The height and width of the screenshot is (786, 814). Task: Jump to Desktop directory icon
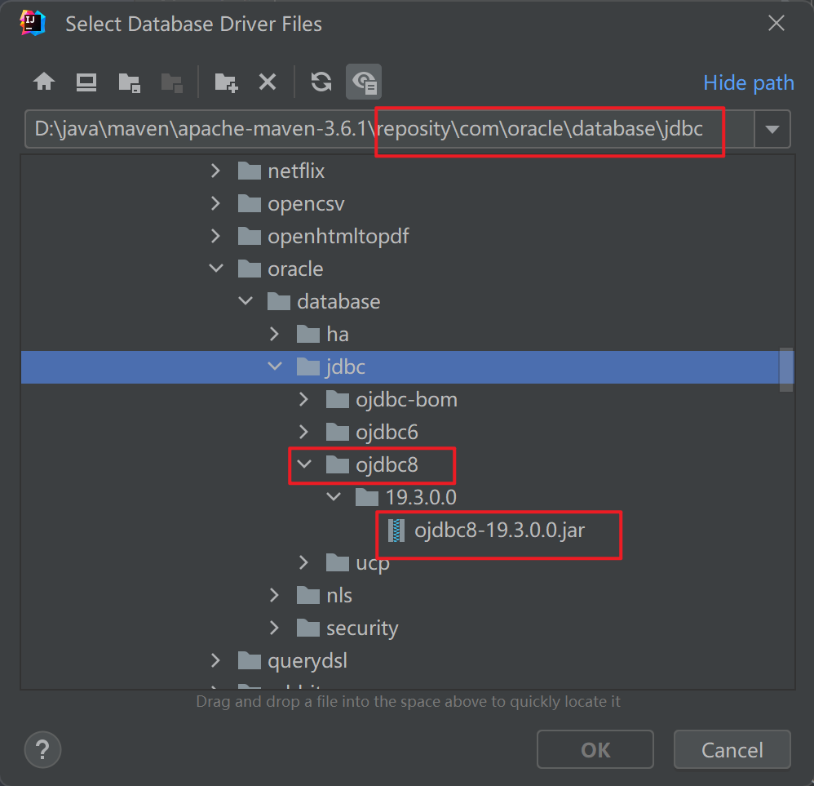(x=86, y=82)
